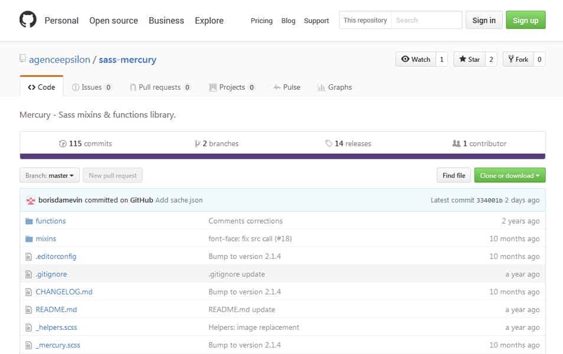
Task: Click the contributor people icon
Action: [x=456, y=143]
